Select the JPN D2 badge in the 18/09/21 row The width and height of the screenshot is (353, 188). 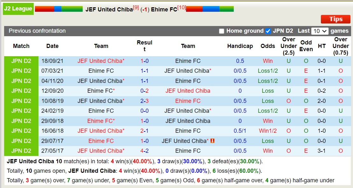pos(21,61)
